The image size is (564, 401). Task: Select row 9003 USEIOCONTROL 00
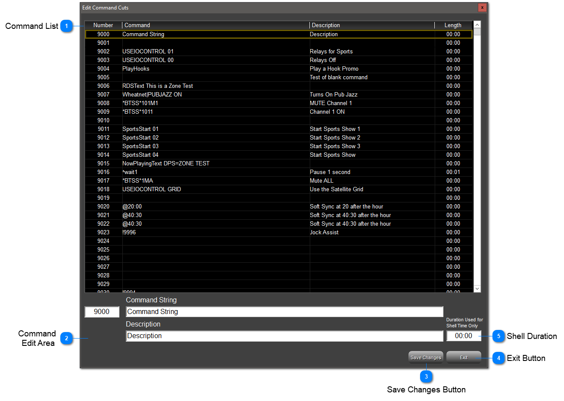pos(279,60)
